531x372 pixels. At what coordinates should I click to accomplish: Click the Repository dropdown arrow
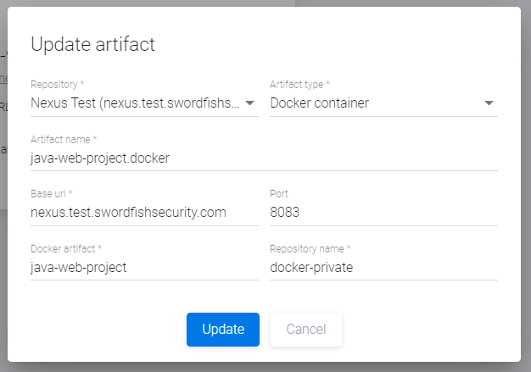tap(250, 103)
